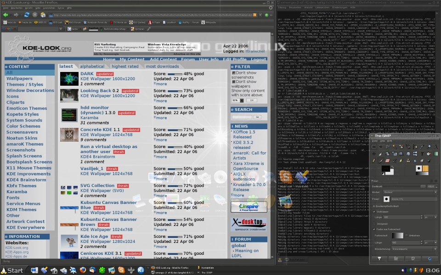441x275 pixels.
Task: Switch to the "alphabetical" tab
Action: (x=92, y=66)
